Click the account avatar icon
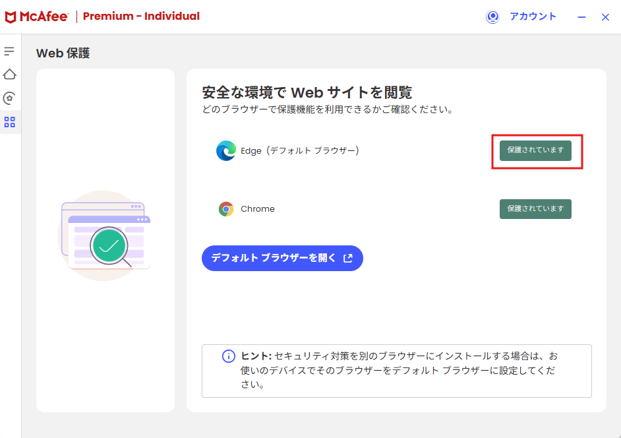Viewport: 621px width, 438px height. tap(492, 16)
